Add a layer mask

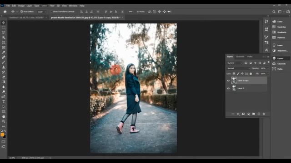click(243, 114)
